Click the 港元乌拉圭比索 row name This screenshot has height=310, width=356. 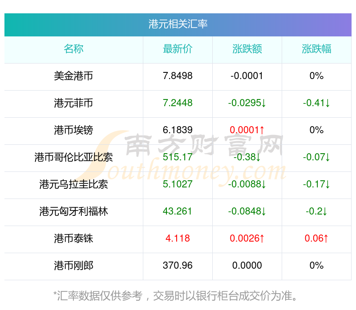73,184
